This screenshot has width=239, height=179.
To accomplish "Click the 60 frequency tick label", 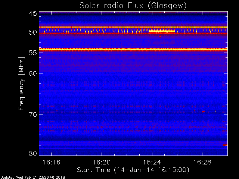I will pos(33,73).
